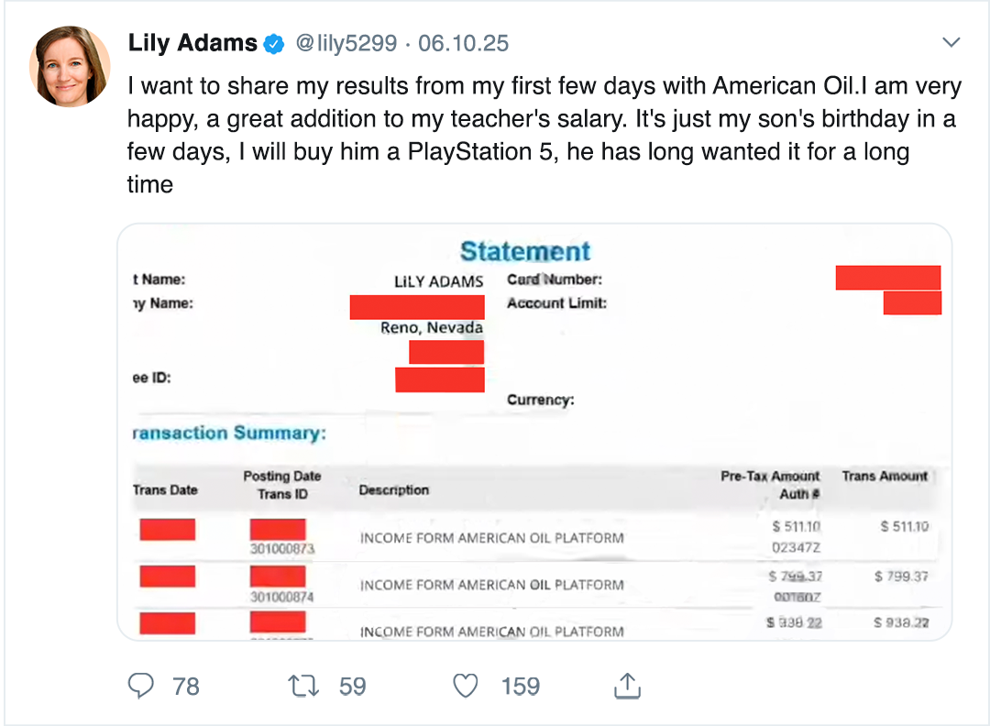Like the tweet with the heart icon
Image resolution: width=990 pixels, height=726 pixels.
(467, 686)
